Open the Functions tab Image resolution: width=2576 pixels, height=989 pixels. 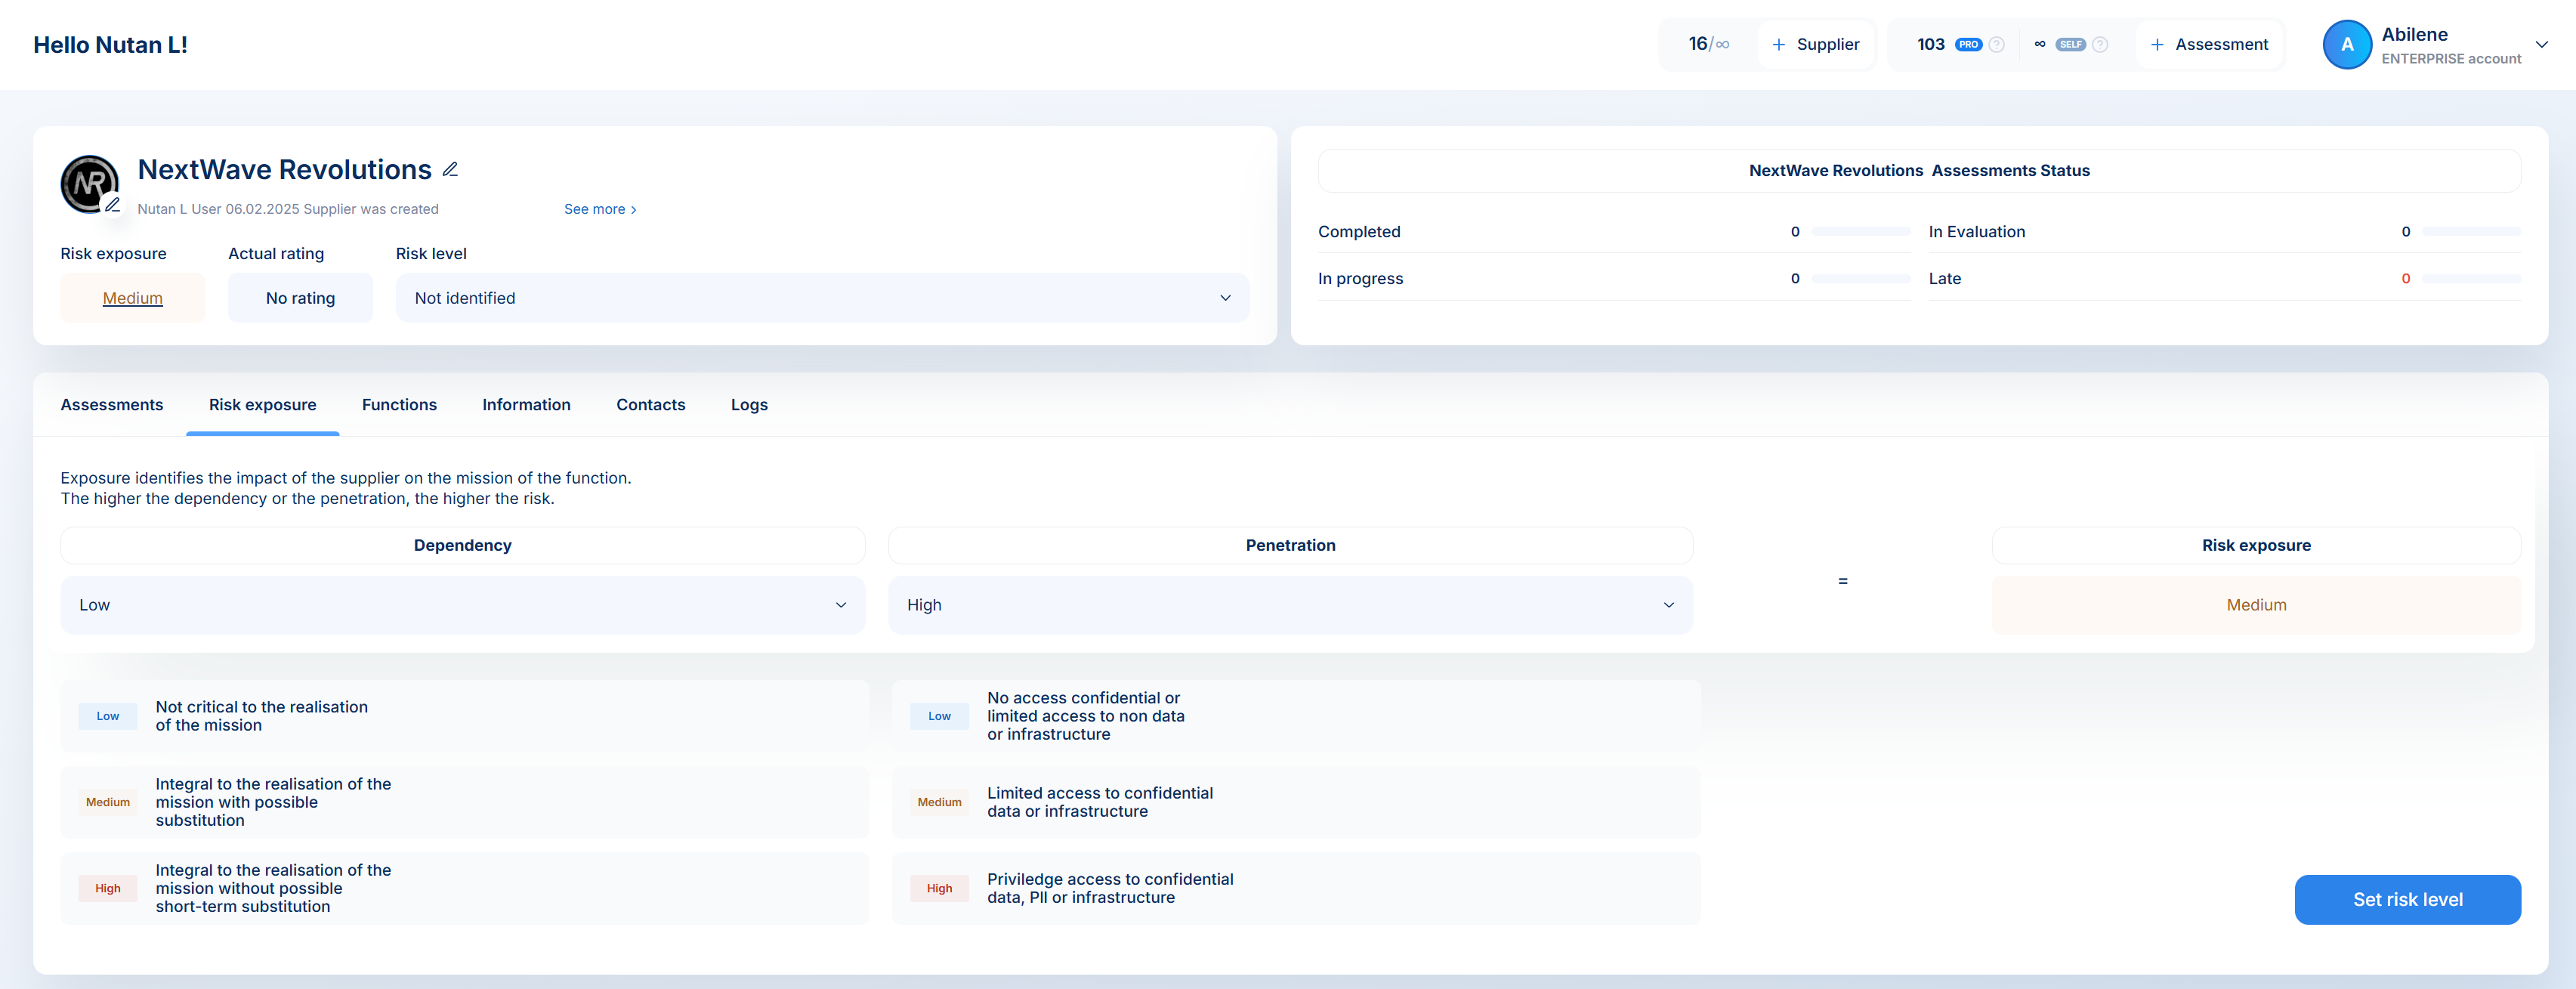click(399, 405)
